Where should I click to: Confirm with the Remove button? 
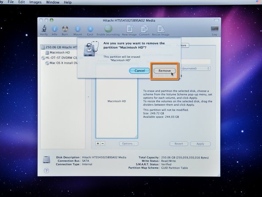(165, 71)
